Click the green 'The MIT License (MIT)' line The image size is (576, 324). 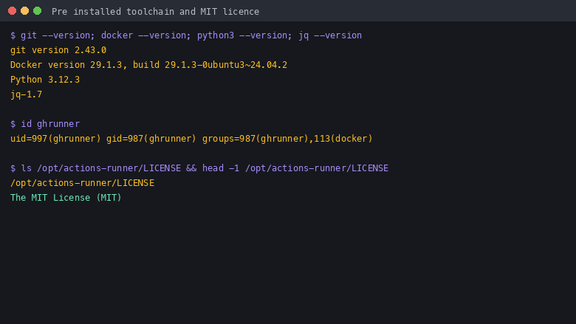click(66, 198)
